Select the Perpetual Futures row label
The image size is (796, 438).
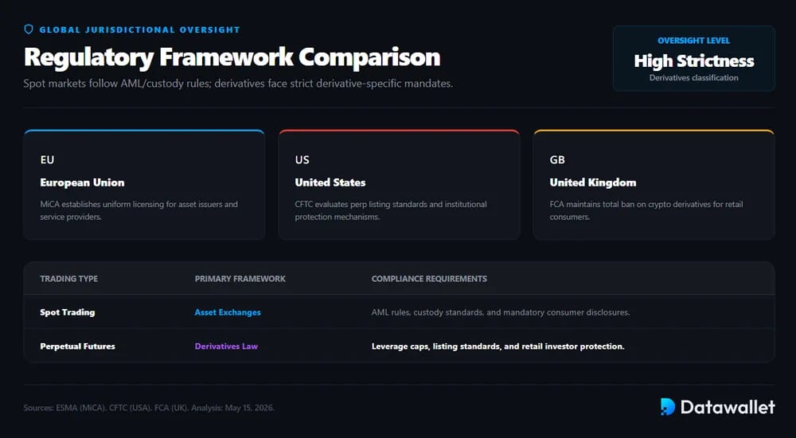[78, 346]
